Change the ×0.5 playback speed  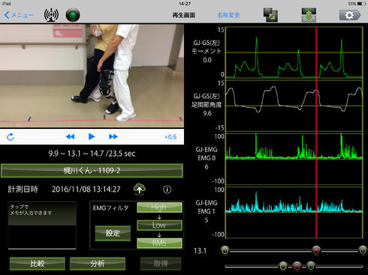point(170,137)
